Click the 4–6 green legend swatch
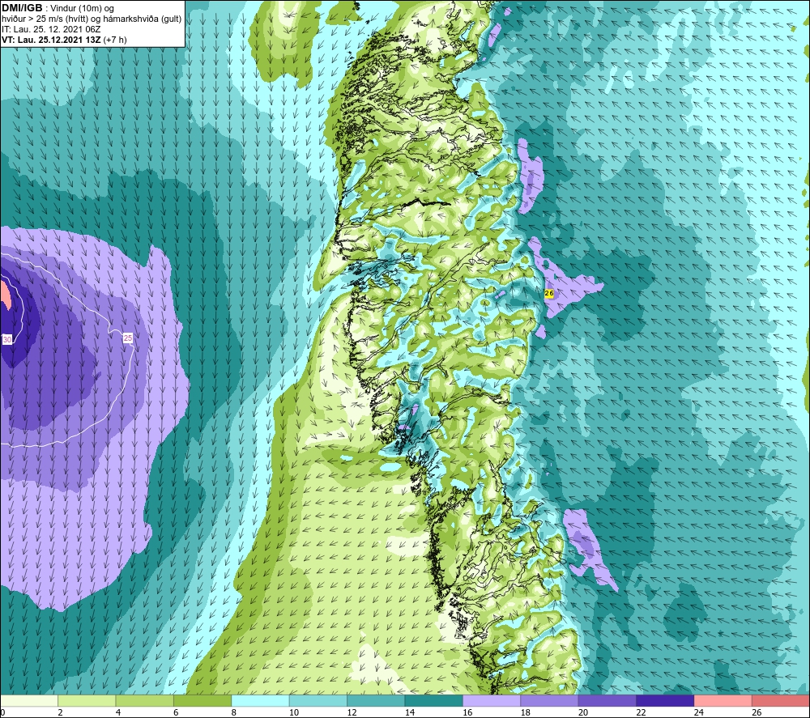Viewport: 810px width, 718px height. click(x=145, y=701)
